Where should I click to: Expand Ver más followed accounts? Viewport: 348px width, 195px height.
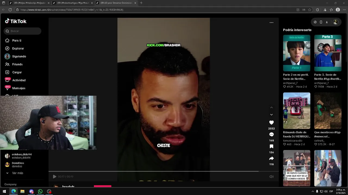15,173
